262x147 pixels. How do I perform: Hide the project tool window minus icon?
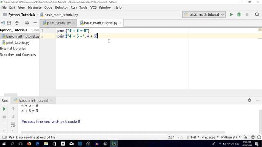click(x=35, y=23)
